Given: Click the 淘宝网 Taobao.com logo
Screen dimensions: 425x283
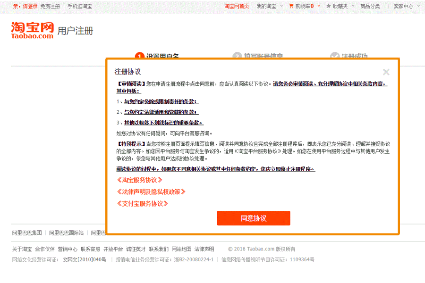Looking at the screenshot, I should pyautogui.click(x=32, y=30).
